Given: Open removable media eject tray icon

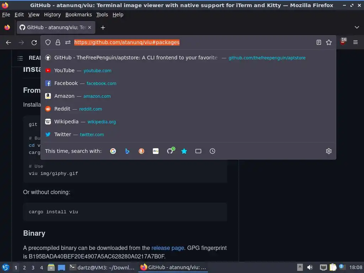Looking at the screenshot, I should coord(300,267).
